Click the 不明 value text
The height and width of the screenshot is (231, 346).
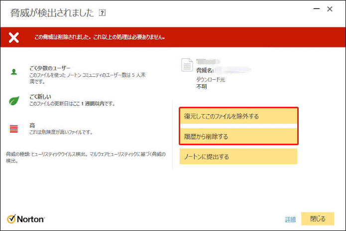pyautogui.click(x=202, y=86)
